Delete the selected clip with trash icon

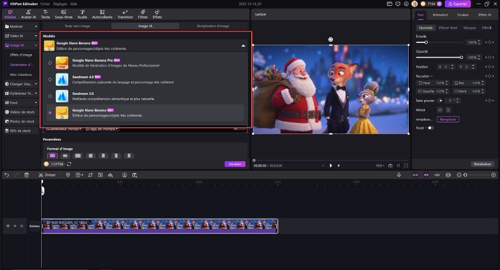click(26, 175)
